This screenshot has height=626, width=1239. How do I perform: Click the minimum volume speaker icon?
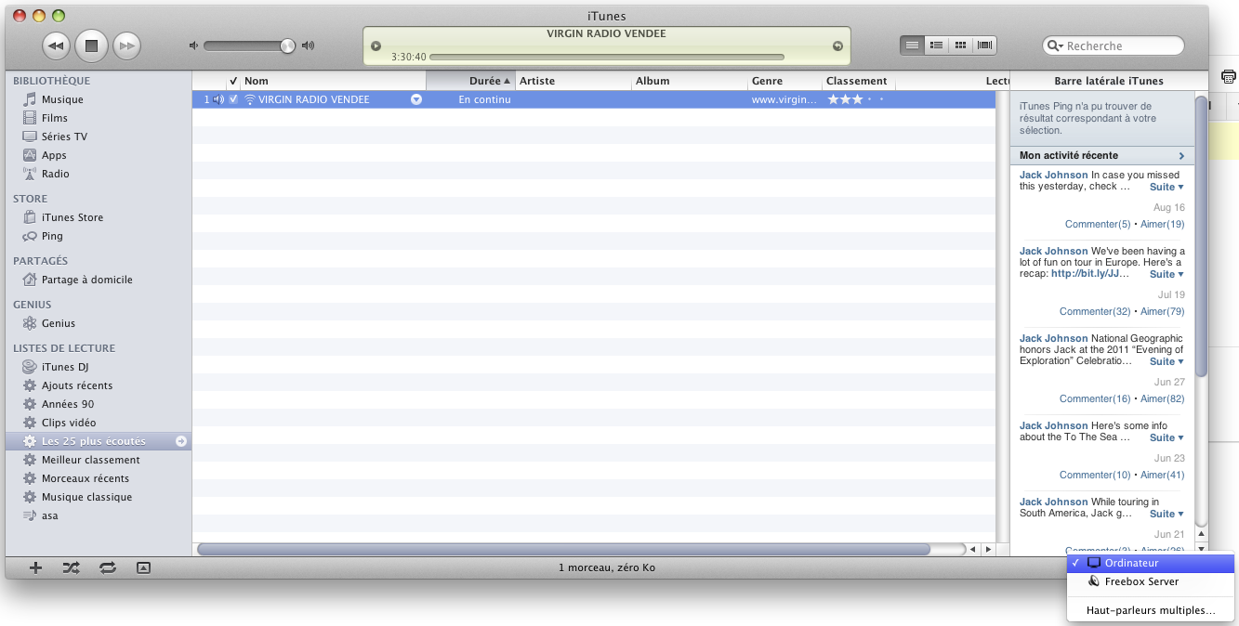tap(194, 46)
